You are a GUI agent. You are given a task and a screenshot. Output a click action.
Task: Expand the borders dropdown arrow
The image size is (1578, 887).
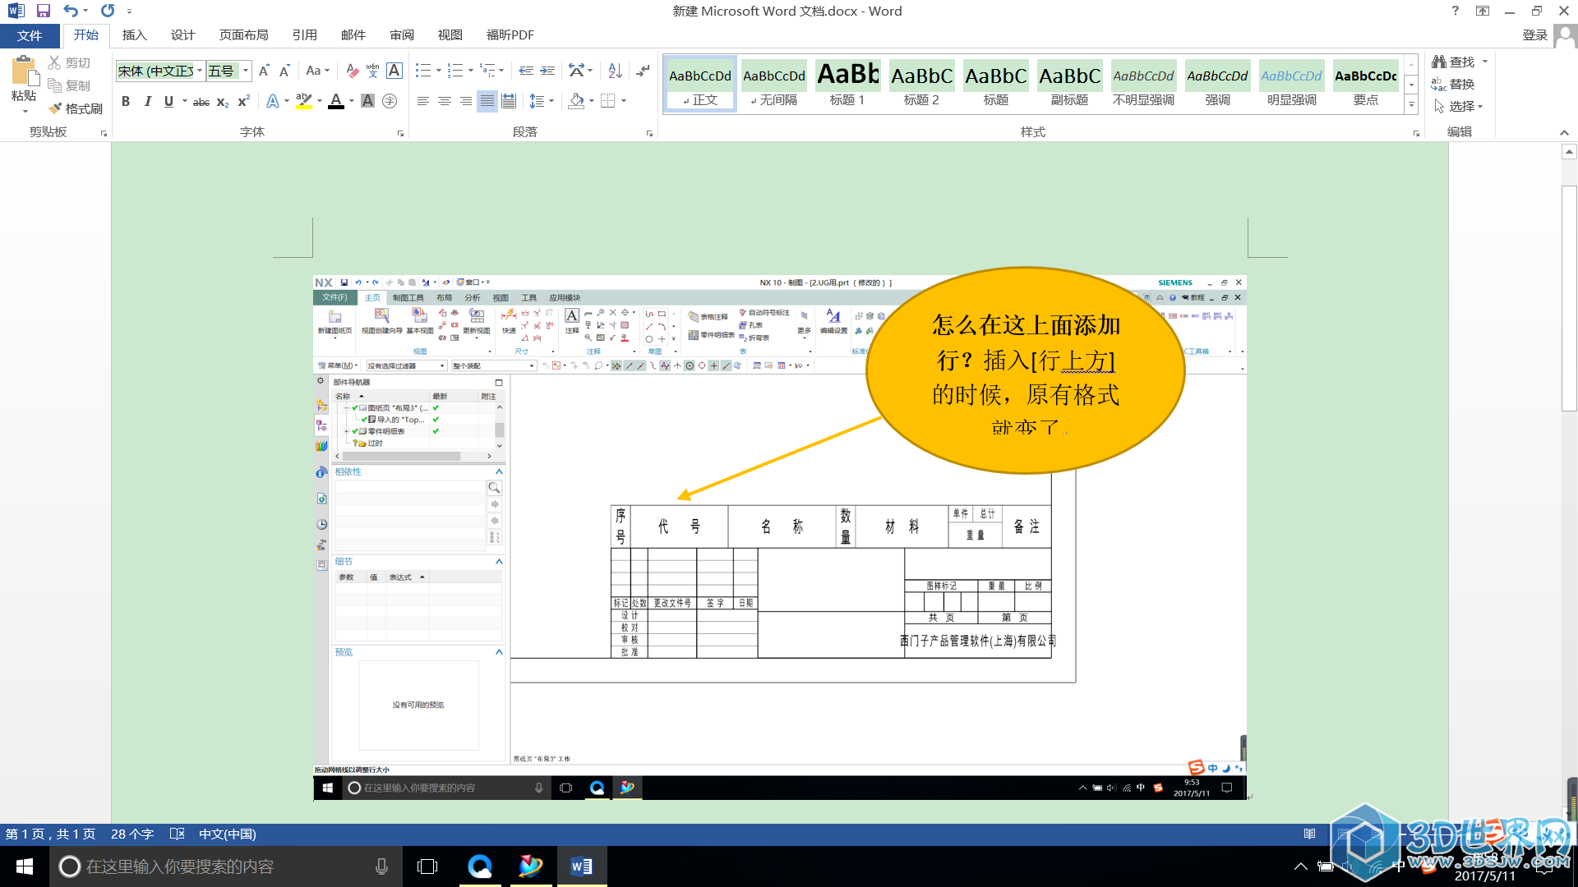coord(624,101)
